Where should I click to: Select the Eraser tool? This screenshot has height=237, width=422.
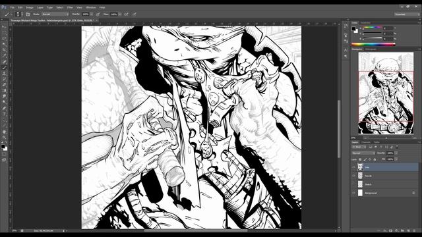pos(4,85)
